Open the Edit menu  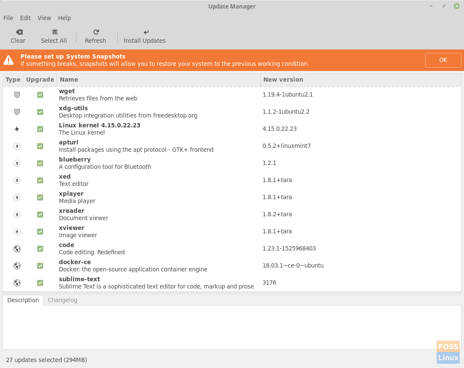pos(26,18)
